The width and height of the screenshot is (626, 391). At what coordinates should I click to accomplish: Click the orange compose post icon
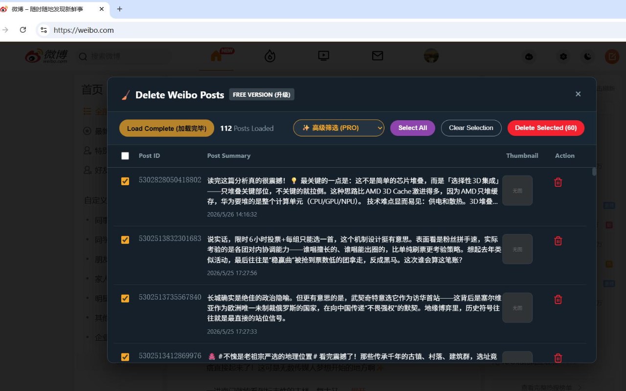(612, 56)
